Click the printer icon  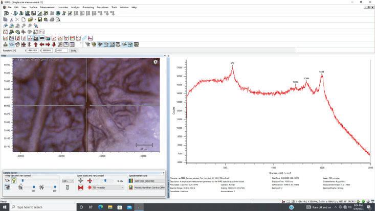[x=52, y=19]
